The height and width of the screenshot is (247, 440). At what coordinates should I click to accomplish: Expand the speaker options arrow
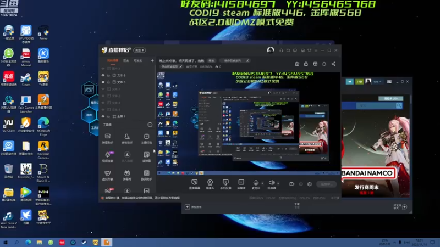point(278,183)
